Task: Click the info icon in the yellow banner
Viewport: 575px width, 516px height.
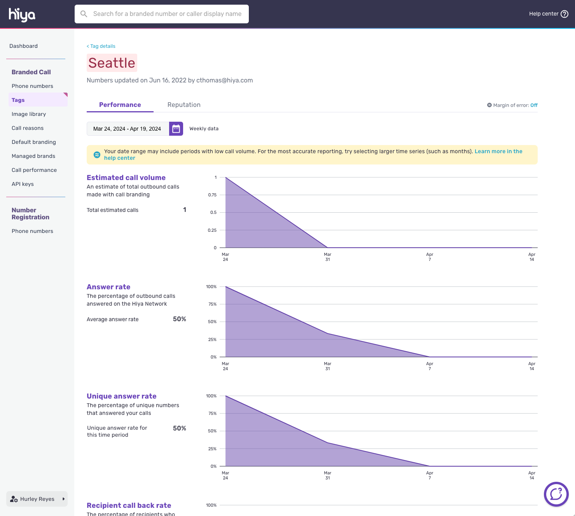Action: click(x=97, y=155)
